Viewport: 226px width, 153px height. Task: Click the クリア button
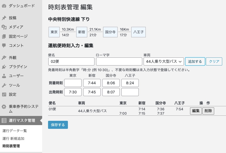tap(214, 61)
